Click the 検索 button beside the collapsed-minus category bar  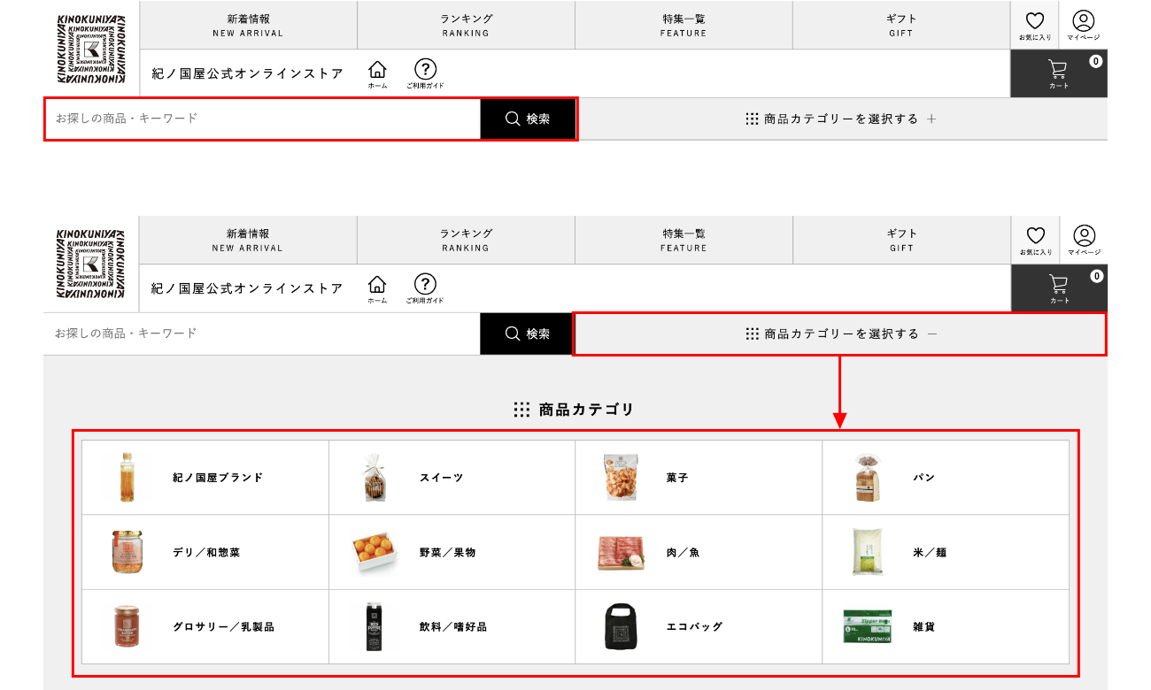click(528, 333)
